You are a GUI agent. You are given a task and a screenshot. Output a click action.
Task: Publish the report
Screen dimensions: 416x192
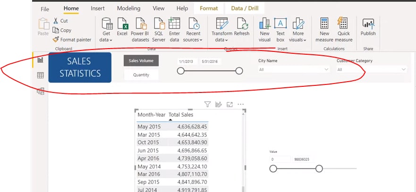click(x=368, y=26)
